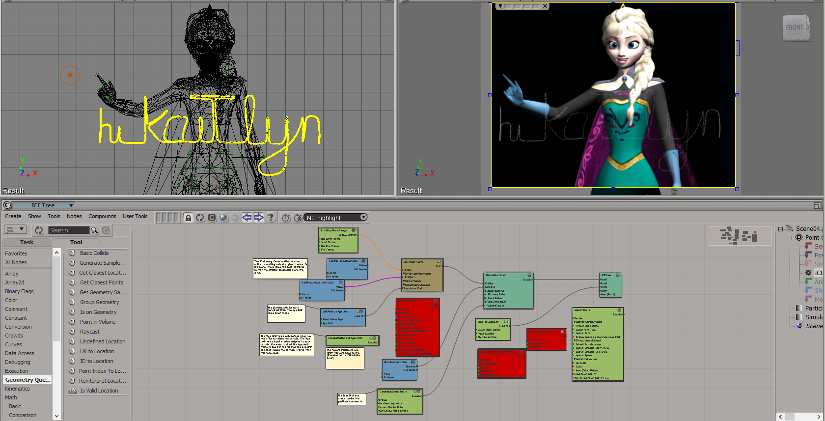Click the C cache icon in the toolbar
Image resolution: width=825 pixels, height=421 pixels.
coord(212,218)
